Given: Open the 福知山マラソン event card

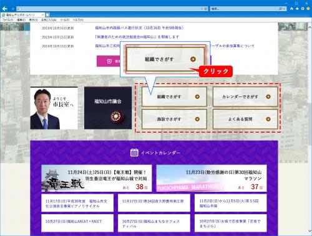Looking at the screenshot, I should coord(212,178).
